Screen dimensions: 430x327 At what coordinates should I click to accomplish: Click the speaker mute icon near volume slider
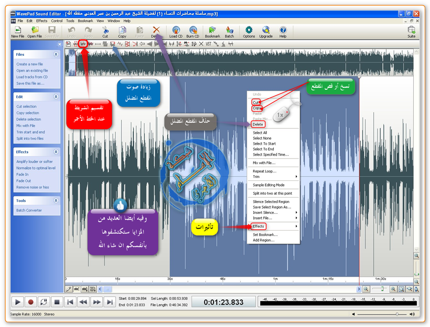click(x=354, y=314)
